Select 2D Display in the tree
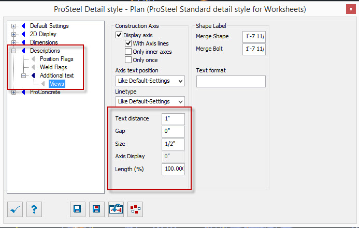This screenshot has width=359, height=228. coord(43,34)
